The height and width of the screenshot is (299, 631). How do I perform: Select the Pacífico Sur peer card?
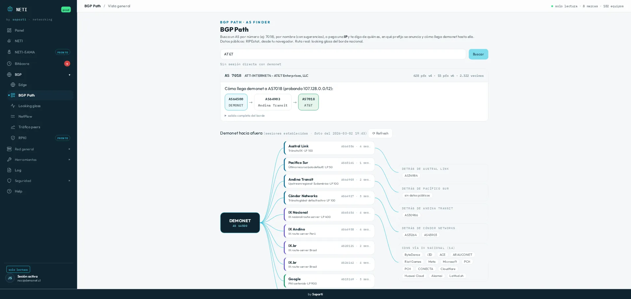click(329, 164)
